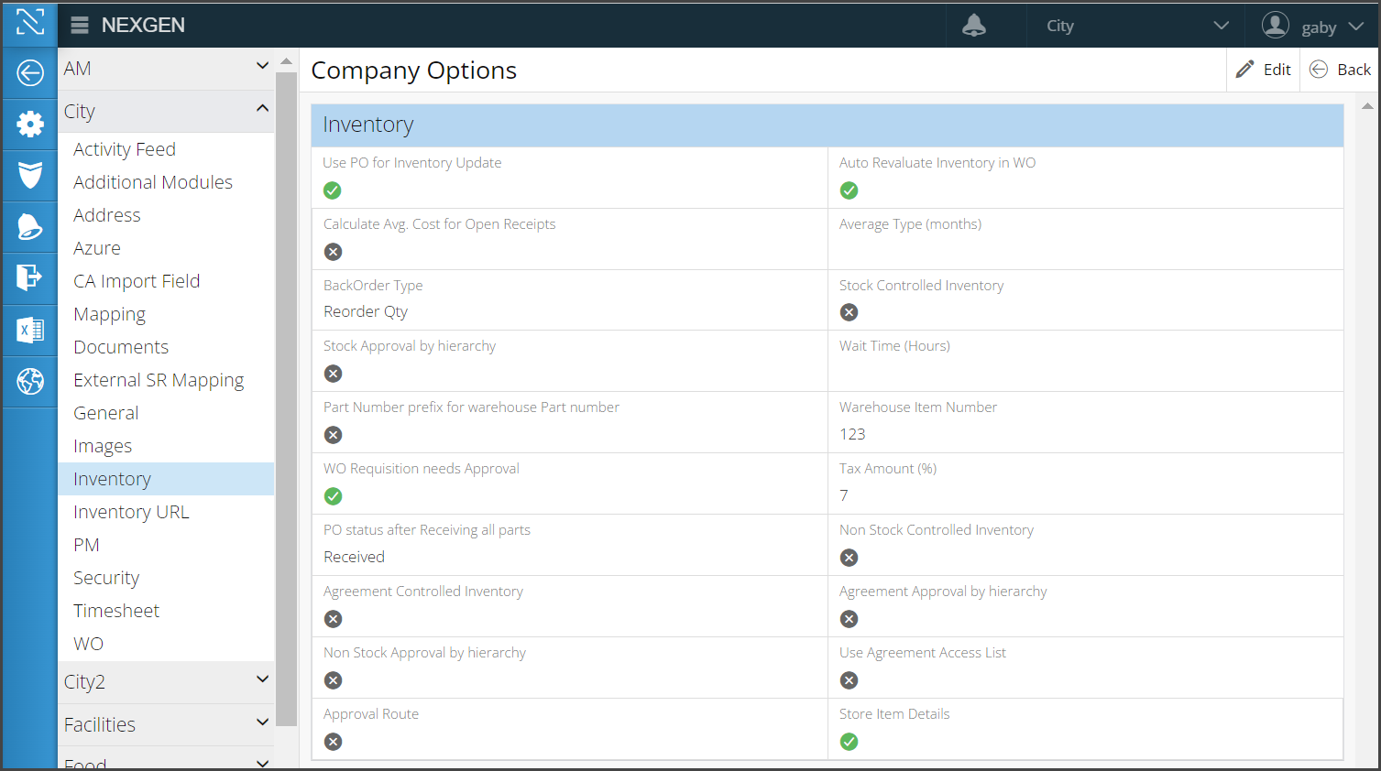Click the door exit sidebar icon
Viewport: 1381px width, 771px height.
pos(29,277)
